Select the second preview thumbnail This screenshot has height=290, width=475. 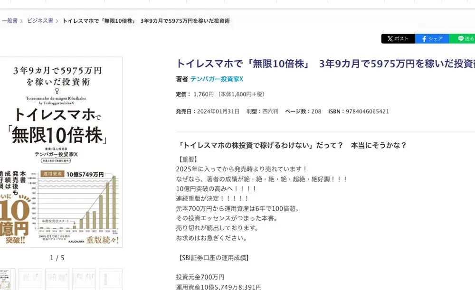coord(30,279)
